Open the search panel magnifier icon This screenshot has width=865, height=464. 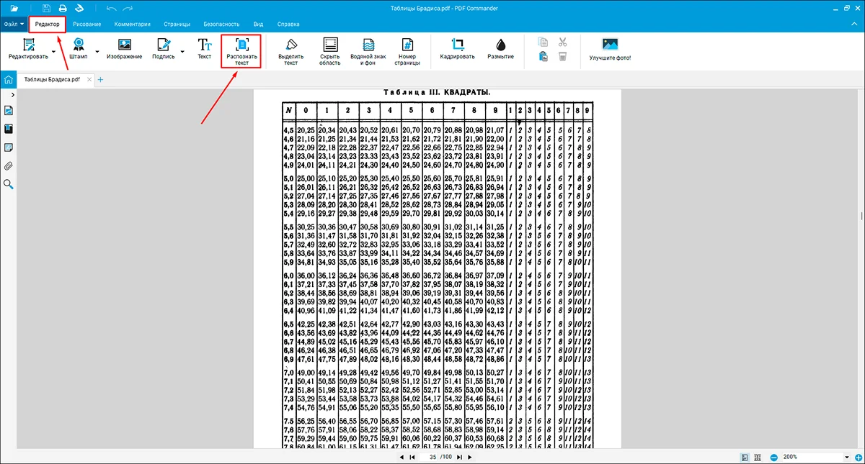(x=9, y=184)
